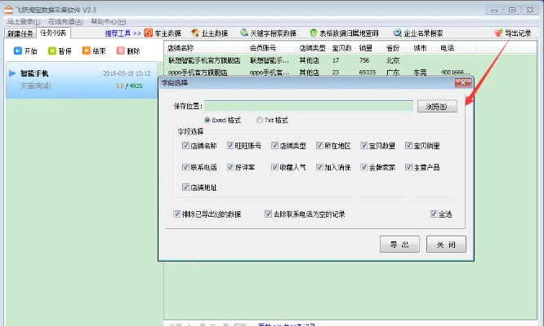Select the Txt 格式 radio option

pos(260,120)
